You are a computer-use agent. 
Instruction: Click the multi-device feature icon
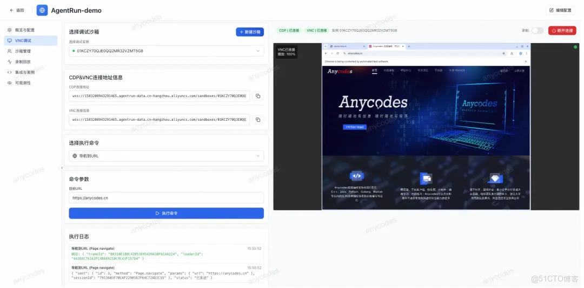click(x=426, y=179)
